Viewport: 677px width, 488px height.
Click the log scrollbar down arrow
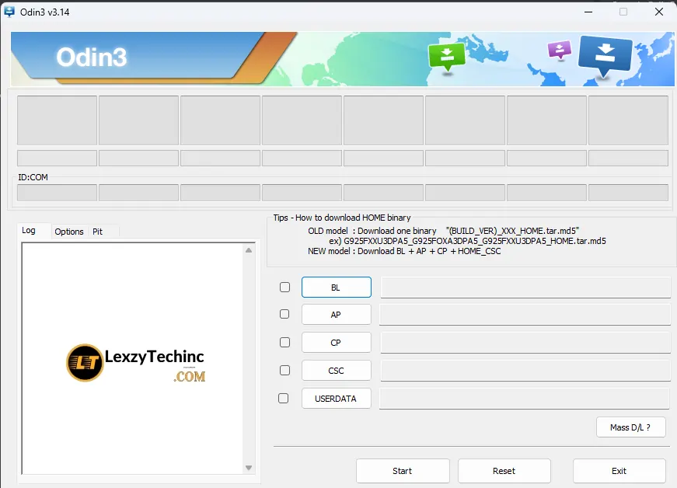point(249,468)
